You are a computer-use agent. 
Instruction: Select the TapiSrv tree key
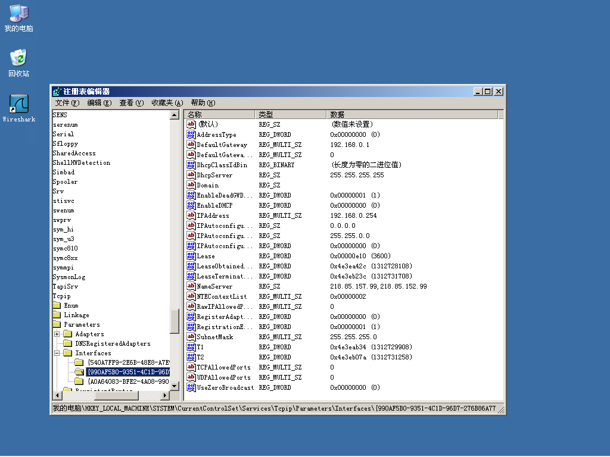[66, 286]
